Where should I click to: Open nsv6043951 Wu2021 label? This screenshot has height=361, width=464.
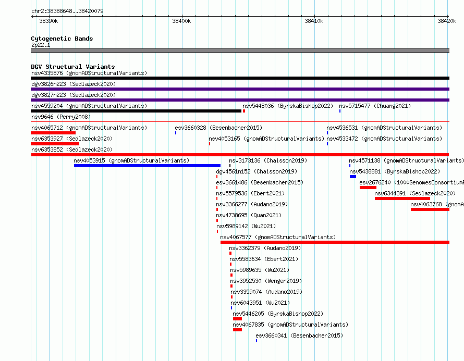[260, 303]
